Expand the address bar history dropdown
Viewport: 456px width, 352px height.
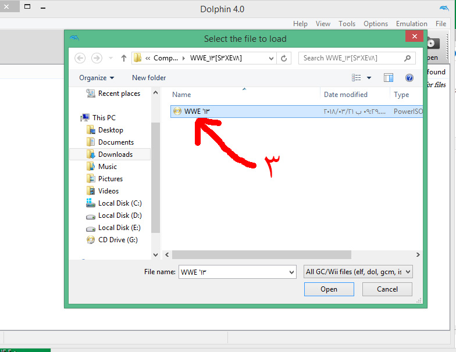click(271, 58)
